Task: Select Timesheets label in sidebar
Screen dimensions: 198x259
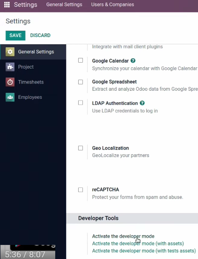Action: click(x=31, y=82)
